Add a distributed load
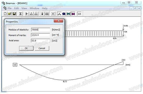Viewport: 143px width, 94px height. [47, 14]
